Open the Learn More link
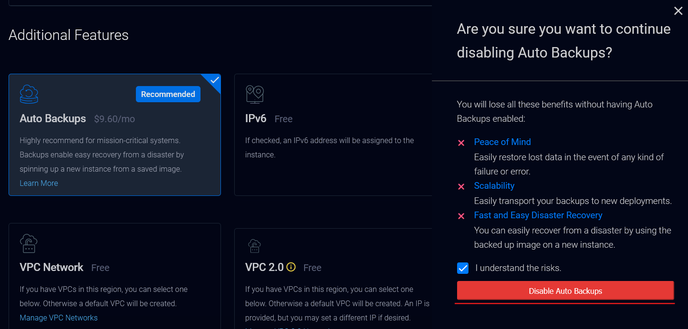This screenshot has width=688, height=329. tap(39, 183)
